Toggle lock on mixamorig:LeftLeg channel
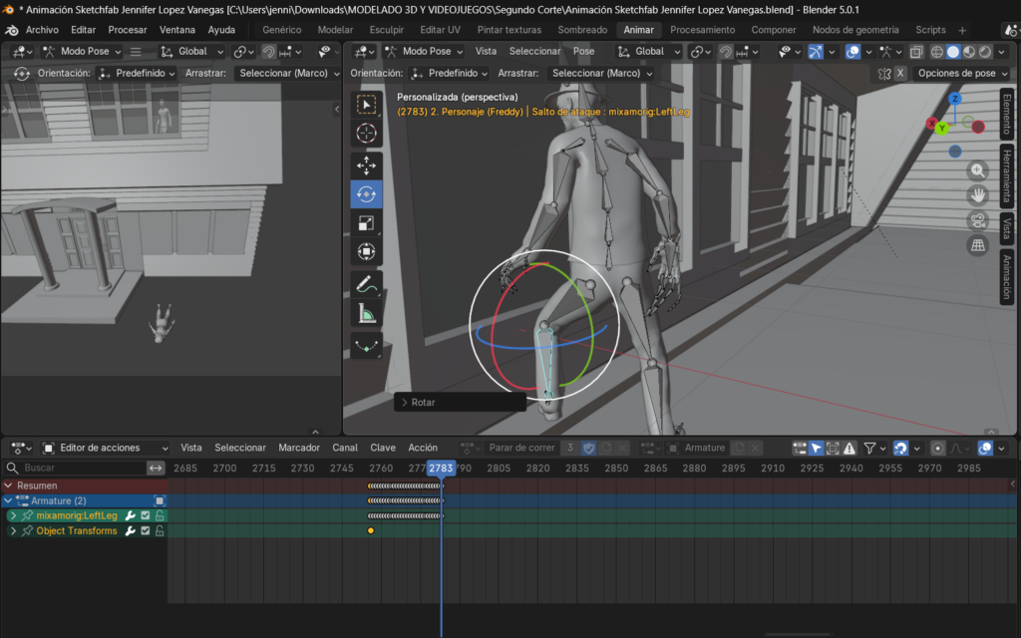The height and width of the screenshot is (638, 1021). point(160,515)
